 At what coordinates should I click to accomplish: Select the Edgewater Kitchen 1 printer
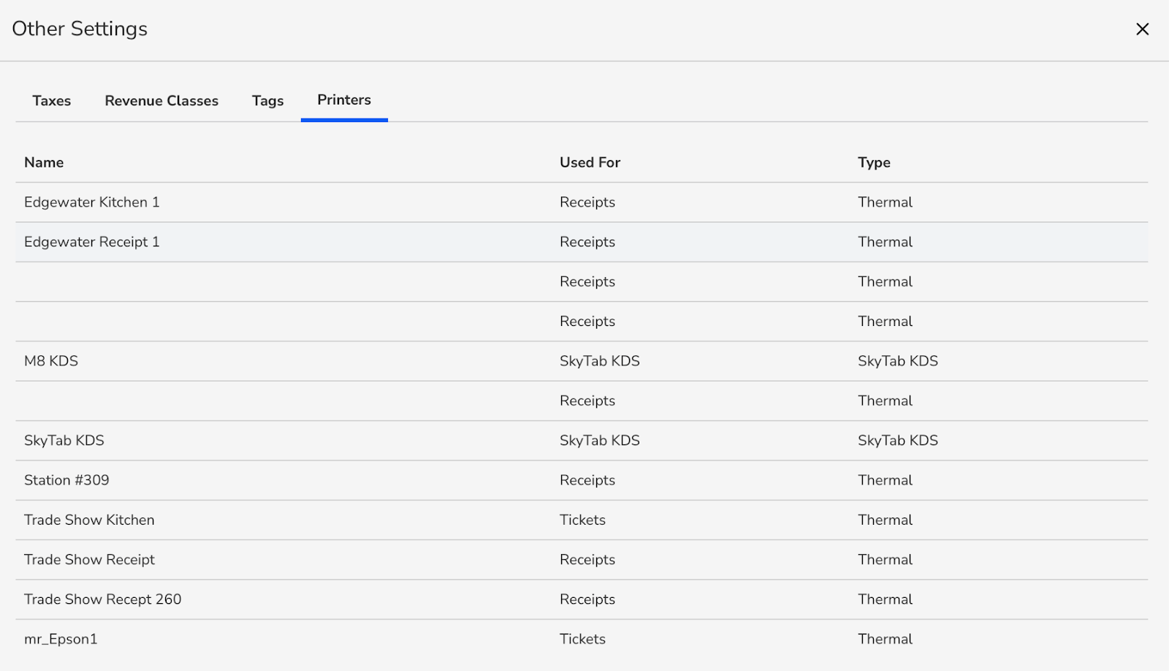point(92,202)
